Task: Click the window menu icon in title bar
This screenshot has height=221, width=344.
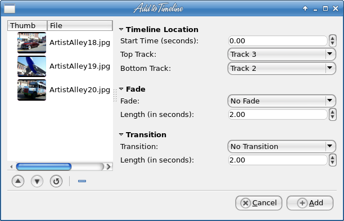Action: coord(10,9)
